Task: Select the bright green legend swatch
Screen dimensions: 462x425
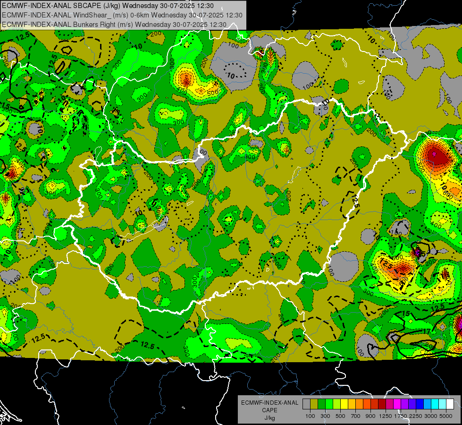Action: coord(329,404)
